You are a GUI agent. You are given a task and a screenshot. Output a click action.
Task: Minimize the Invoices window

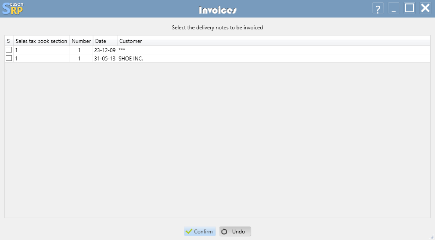click(x=393, y=8)
